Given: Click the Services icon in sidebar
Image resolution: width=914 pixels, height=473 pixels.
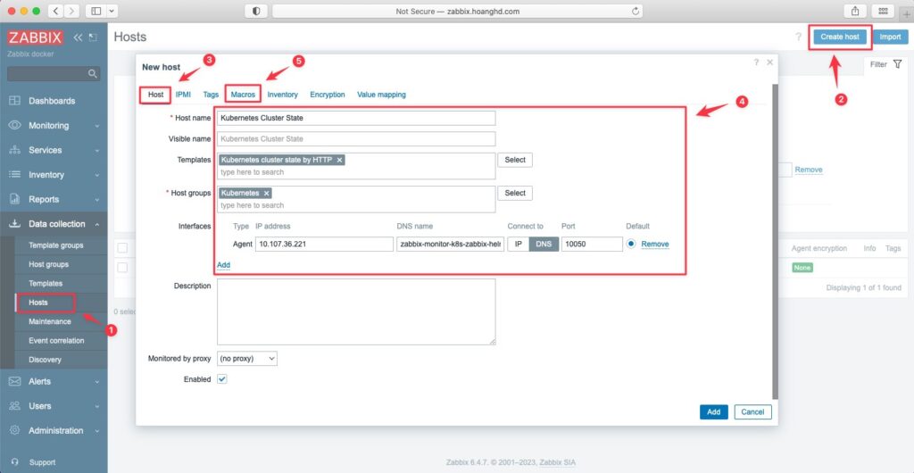Looking at the screenshot, I should [15, 150].
